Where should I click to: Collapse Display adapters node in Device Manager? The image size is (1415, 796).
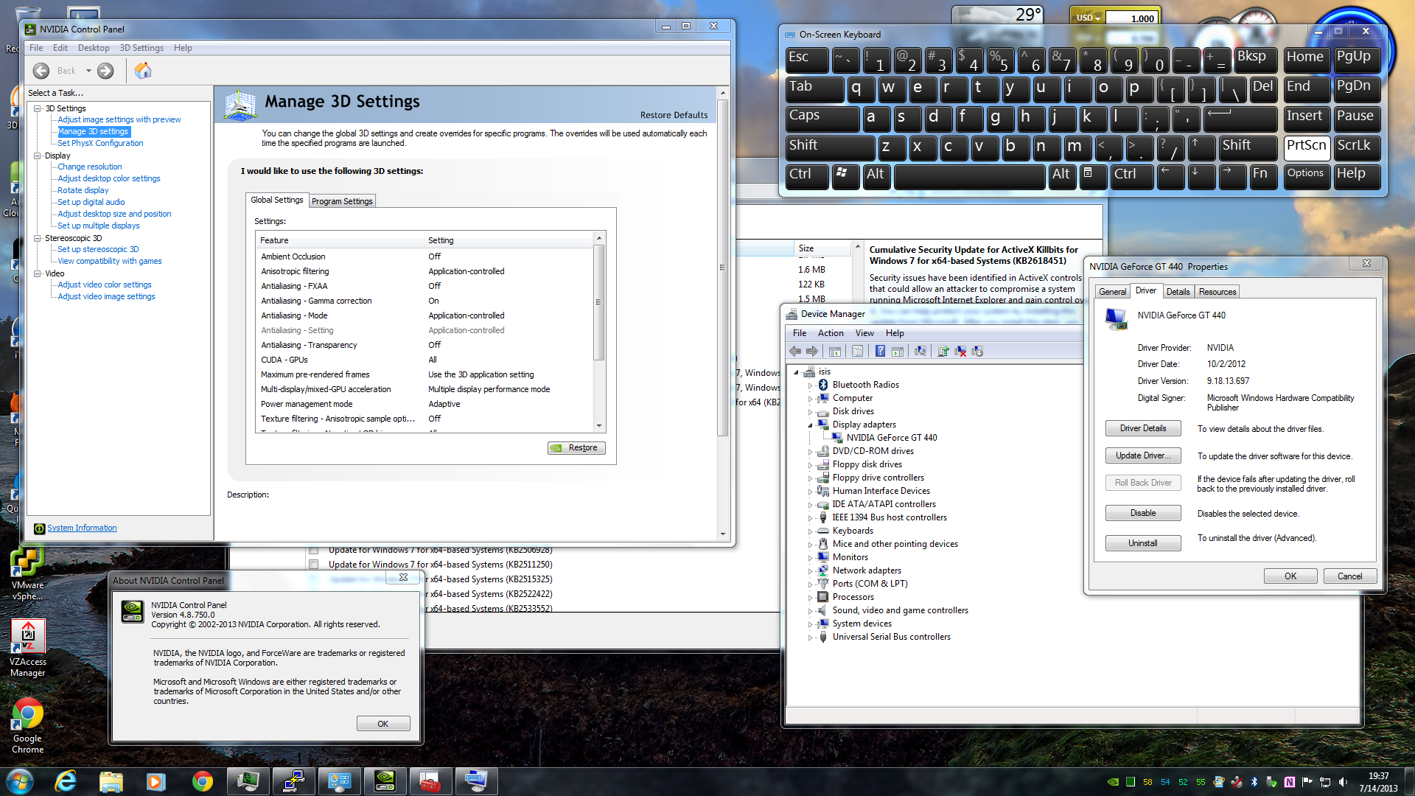810,425
